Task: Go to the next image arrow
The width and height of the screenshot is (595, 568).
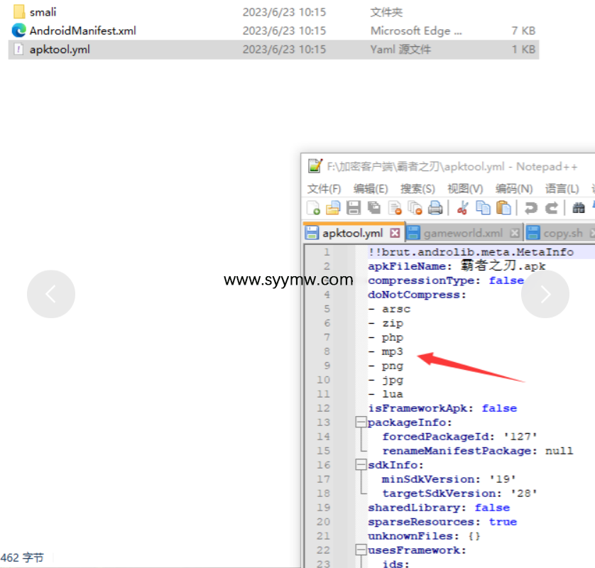Action: (545, 294)
